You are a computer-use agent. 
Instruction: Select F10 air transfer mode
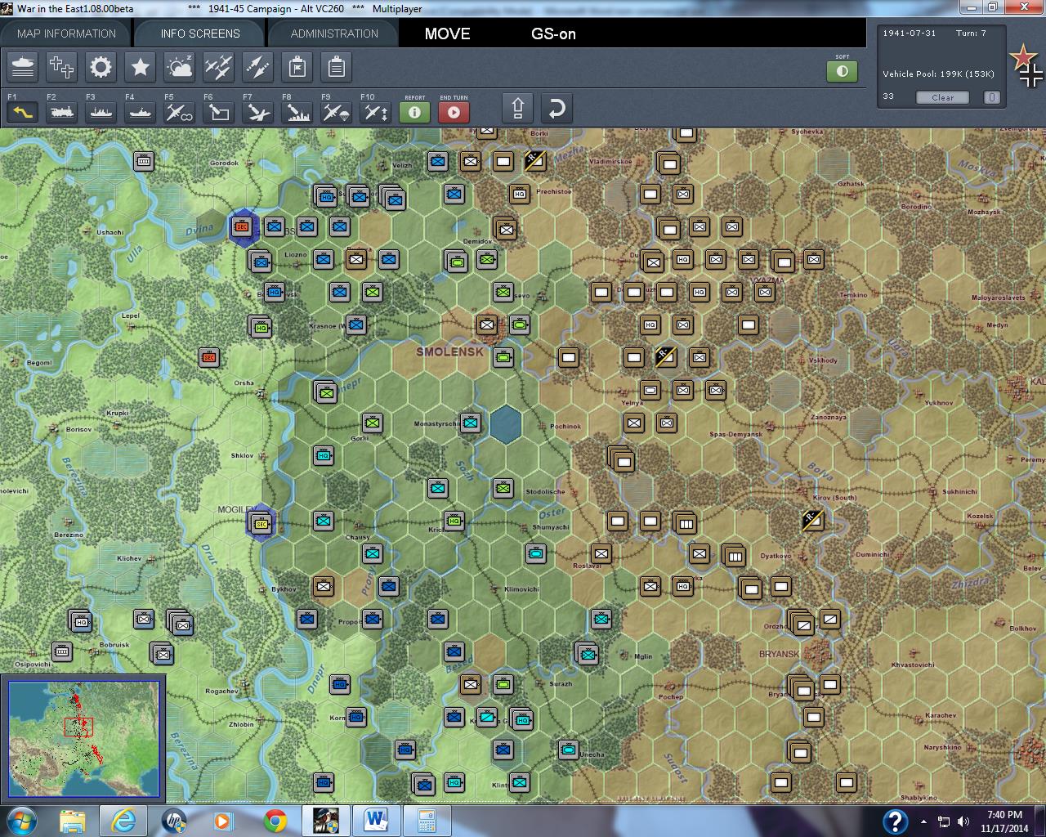pyautogui.click(x=376, y=111)
